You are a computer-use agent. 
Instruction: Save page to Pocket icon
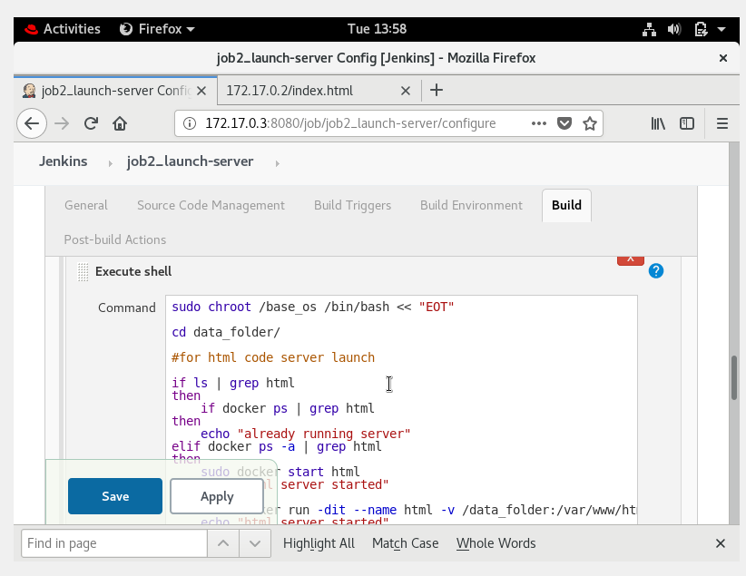tap(564, 123)
